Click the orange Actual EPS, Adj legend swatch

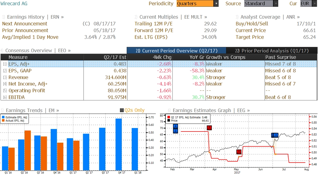[3, 121]
